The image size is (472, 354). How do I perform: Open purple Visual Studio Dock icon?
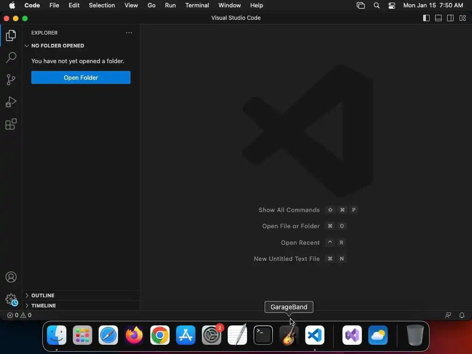[352, 335]
